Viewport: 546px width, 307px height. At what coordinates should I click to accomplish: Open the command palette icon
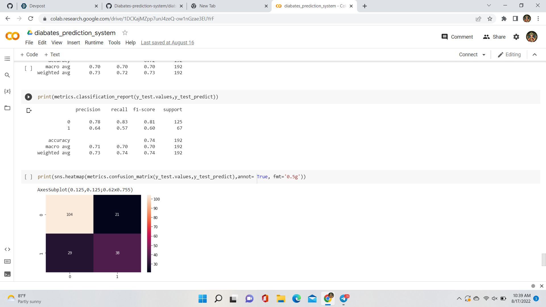click(x=7, y=262)
